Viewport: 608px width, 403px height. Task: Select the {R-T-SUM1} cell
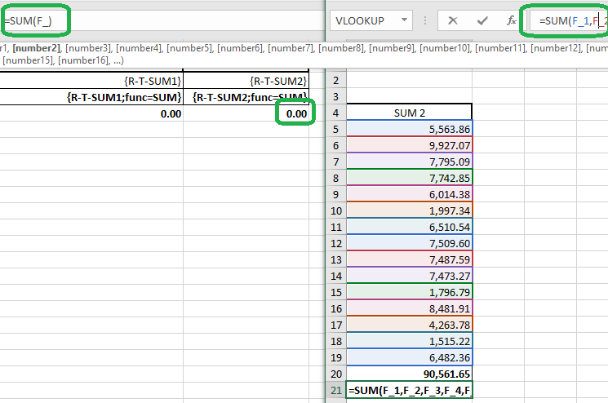click(x=91, y=81)
